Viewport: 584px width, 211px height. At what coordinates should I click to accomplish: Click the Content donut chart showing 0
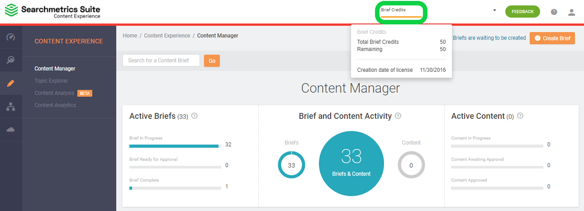411,165
